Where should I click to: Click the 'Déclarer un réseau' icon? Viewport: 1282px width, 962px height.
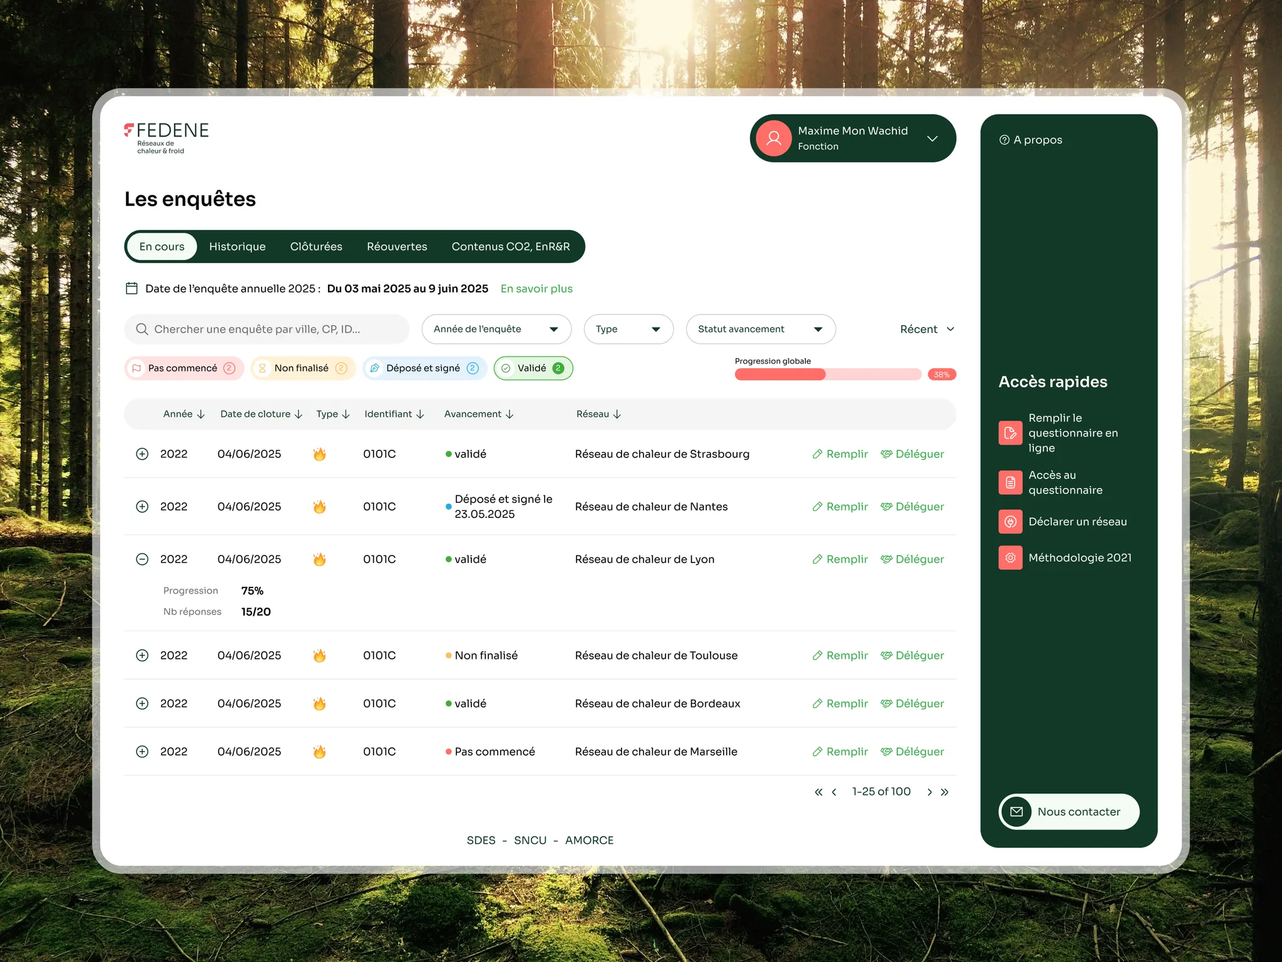point(1010,522)
